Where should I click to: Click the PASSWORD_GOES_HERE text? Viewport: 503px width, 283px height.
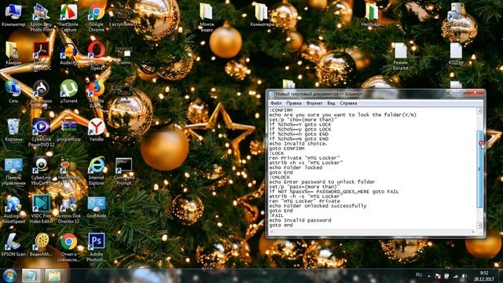[343, 192]
